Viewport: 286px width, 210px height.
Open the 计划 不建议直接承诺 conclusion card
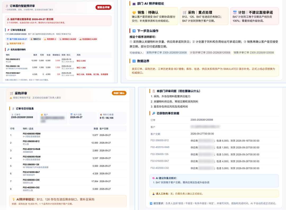click(x=254, y=16)
